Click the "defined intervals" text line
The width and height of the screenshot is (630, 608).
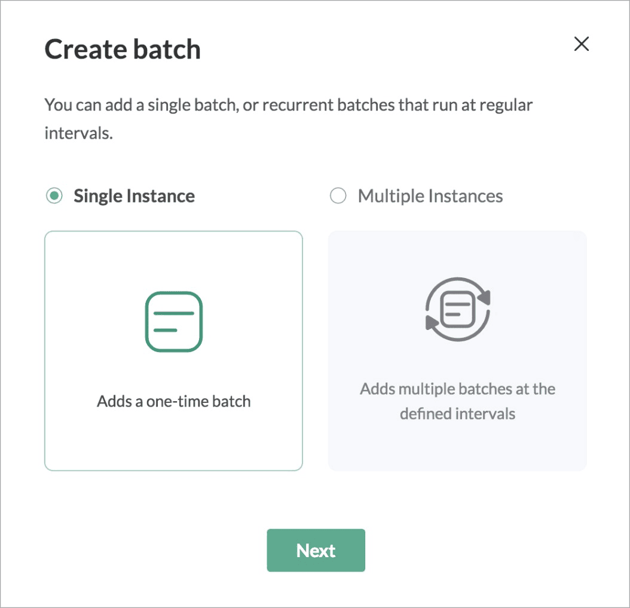pos(457,414)
